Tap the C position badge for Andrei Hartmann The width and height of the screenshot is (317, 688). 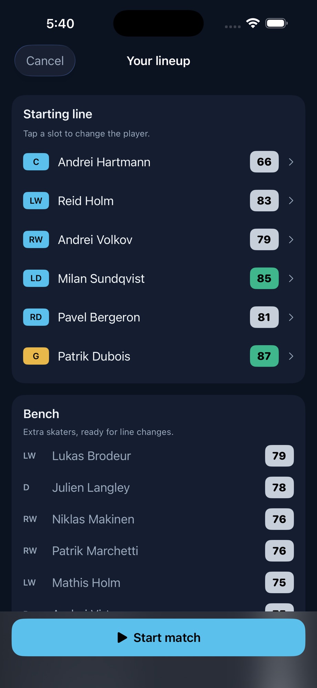[36, 162]
